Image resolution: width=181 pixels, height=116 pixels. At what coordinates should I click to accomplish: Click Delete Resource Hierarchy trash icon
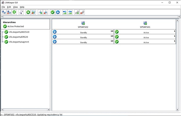pyautogui.click(x=33, y=12)
